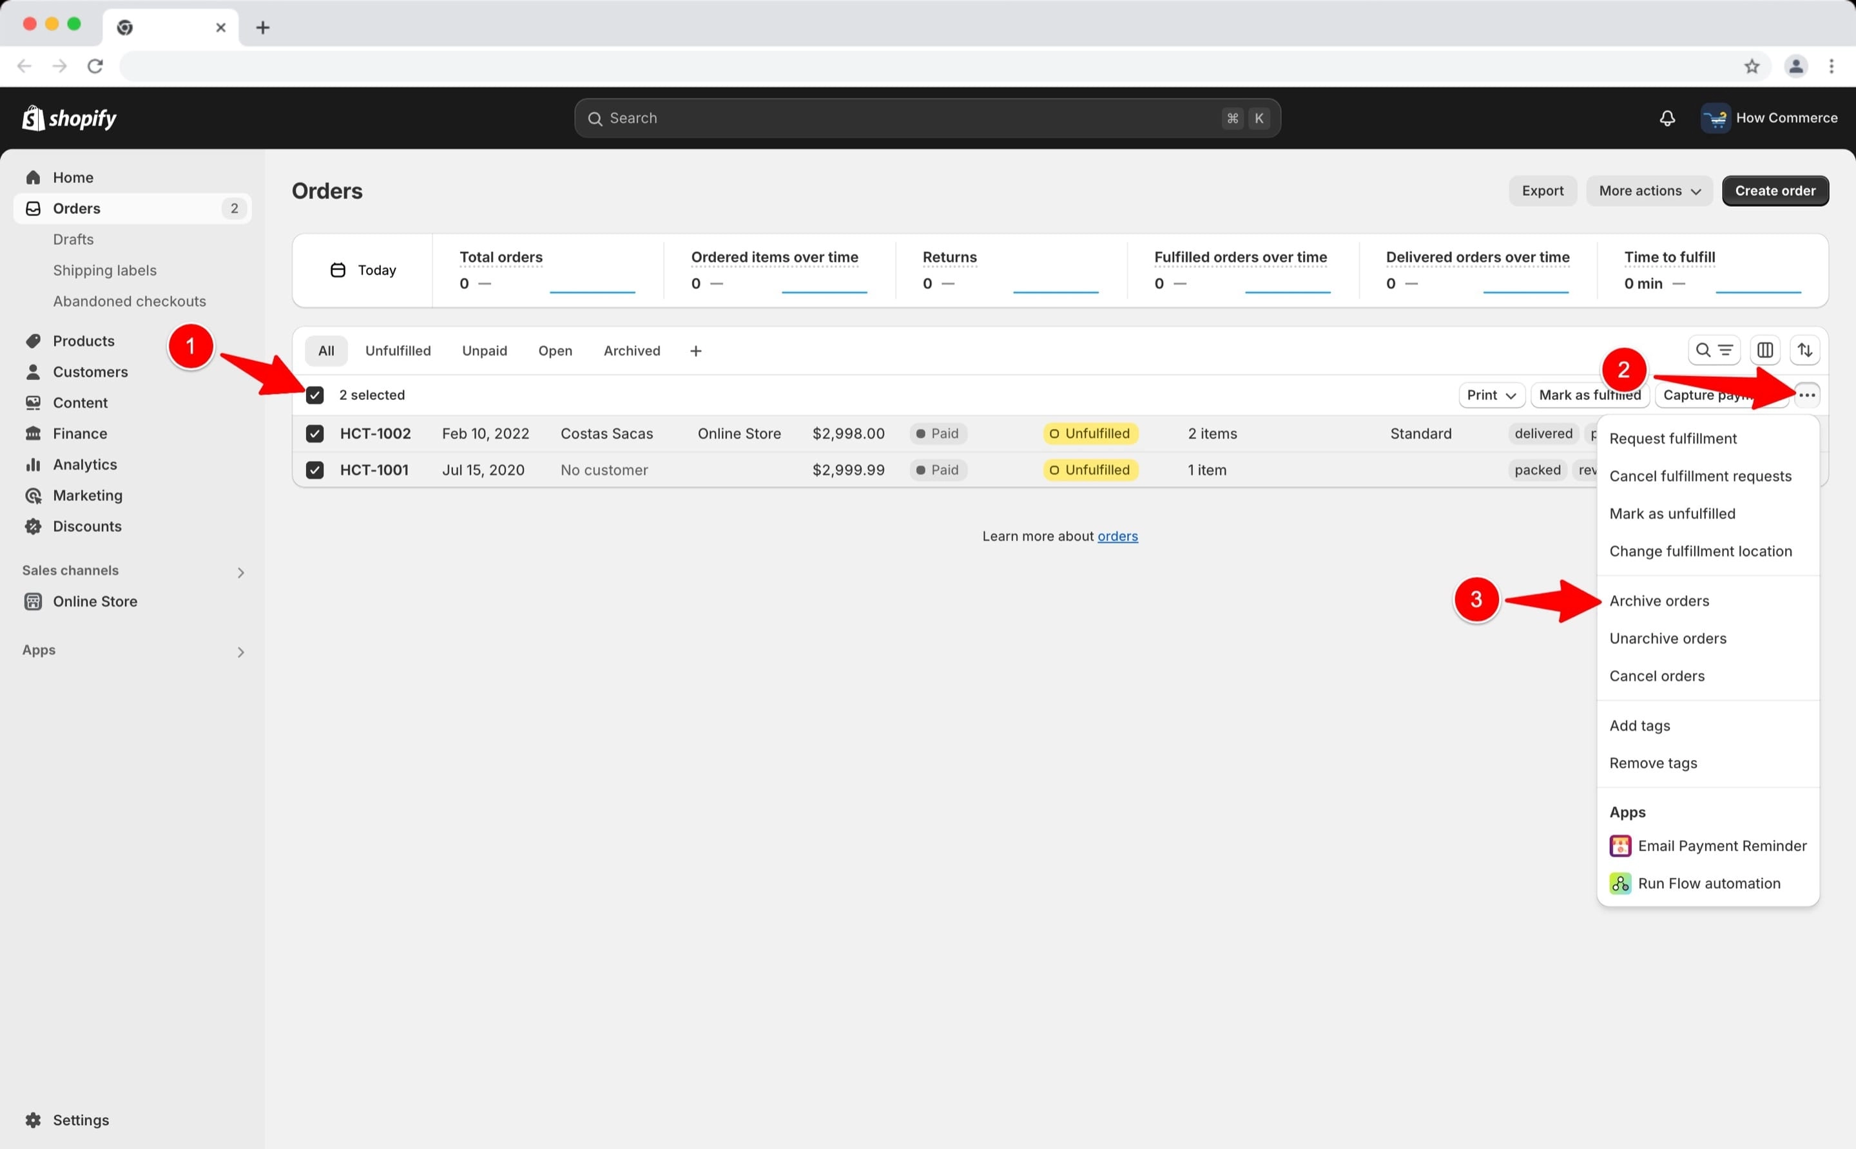Screen dimensions: 1856x1149
Task: Click the Shopify search field
Action: pyautogui.click(x=927, y=118)
